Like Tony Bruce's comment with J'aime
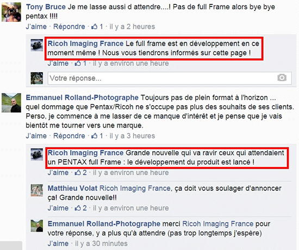Screen dimensions: 299x250 (x=36, y=27)
